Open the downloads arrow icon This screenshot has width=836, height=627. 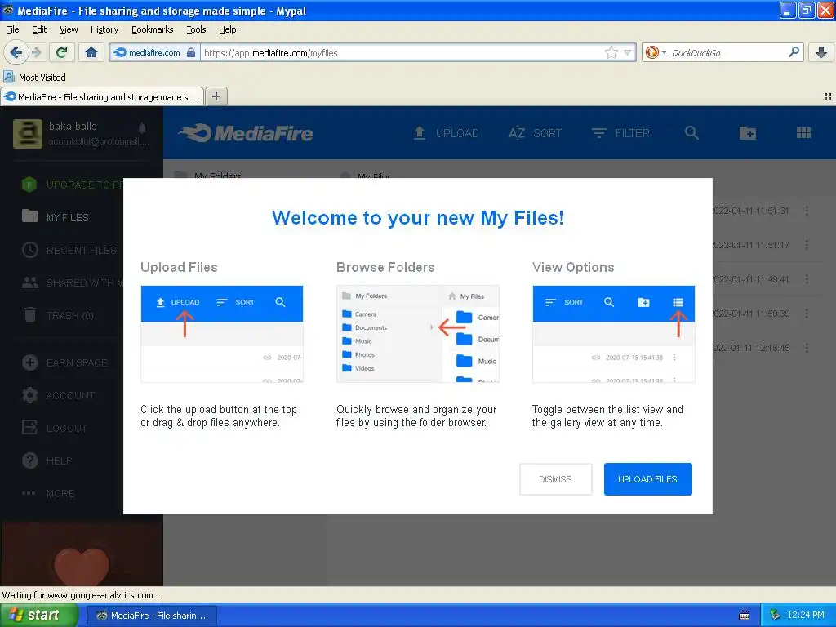[x=821, y=52]
